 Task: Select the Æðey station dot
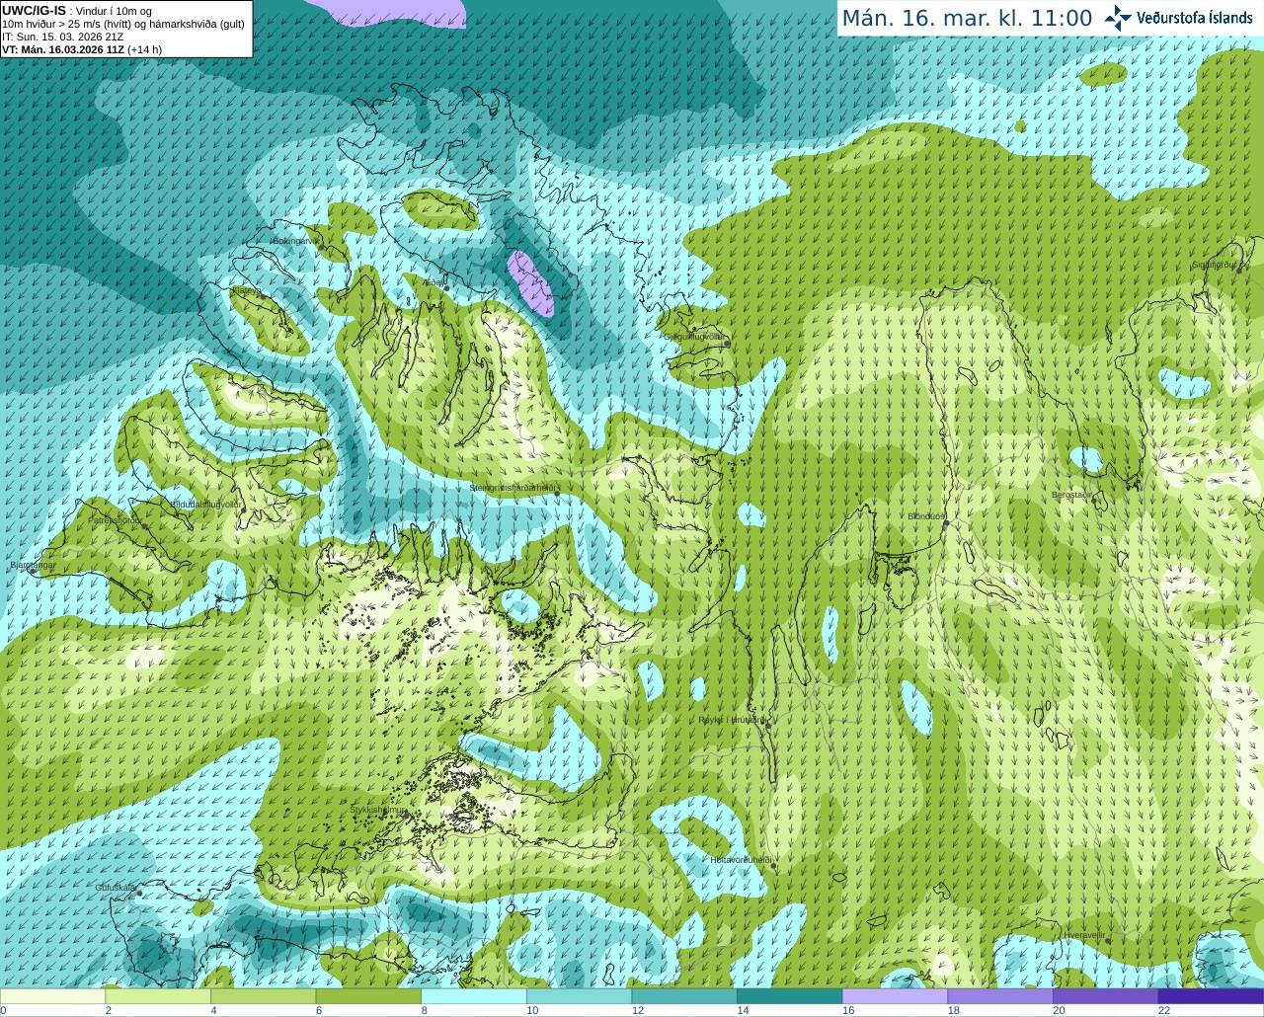(445, 287)
